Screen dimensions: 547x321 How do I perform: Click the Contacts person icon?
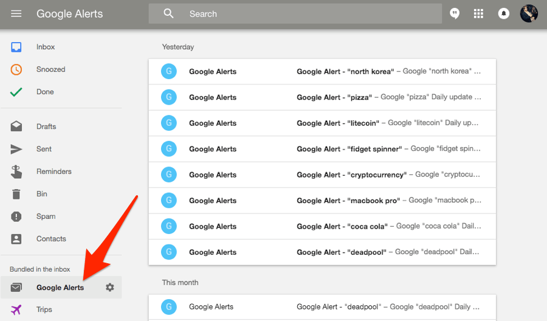click(16, 239)
